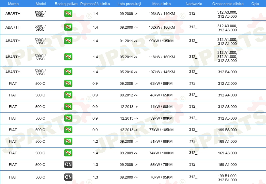This screenshot has height=184, width=266.
Task: Click the Opis column header
Action: tap(255, 4)
